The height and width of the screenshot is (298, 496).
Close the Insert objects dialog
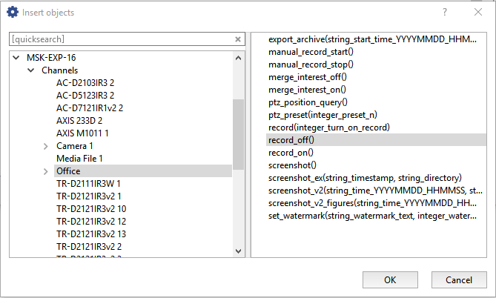[477, 13]
